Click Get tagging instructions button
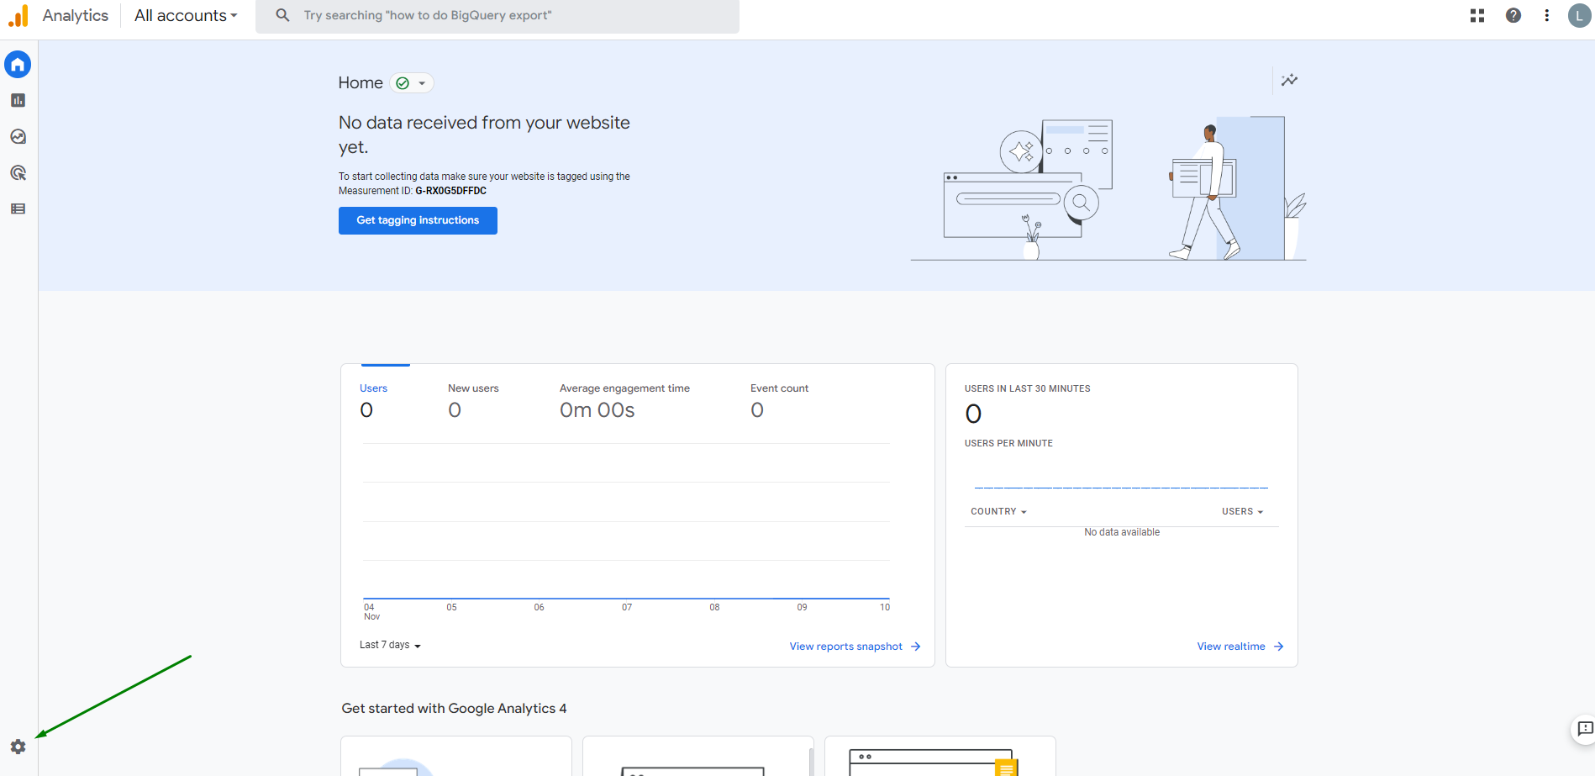The image size is (1595, 776). click(418, 220)
